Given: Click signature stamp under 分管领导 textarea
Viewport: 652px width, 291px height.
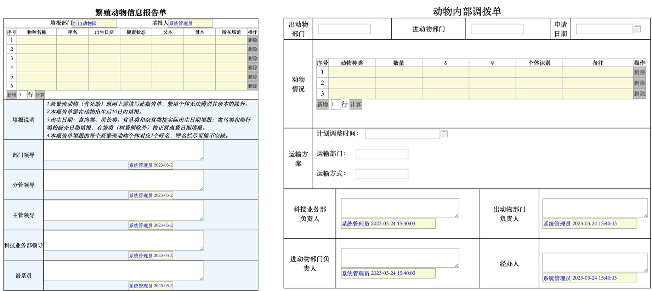Looking at the screenshot, I should (151, 195).
